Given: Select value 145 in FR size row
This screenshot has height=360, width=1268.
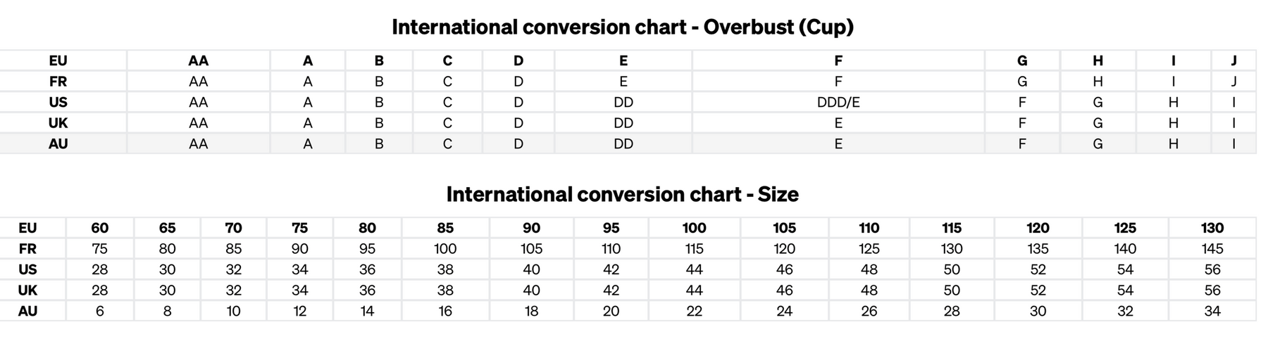Looking at the screenshot, I should point(1212,249).
